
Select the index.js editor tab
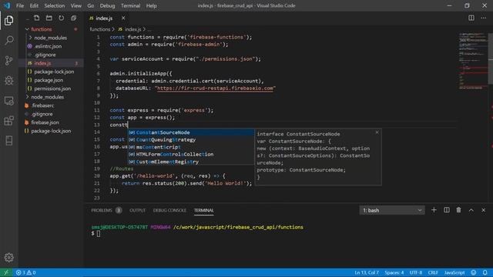[x=104, y=18]
